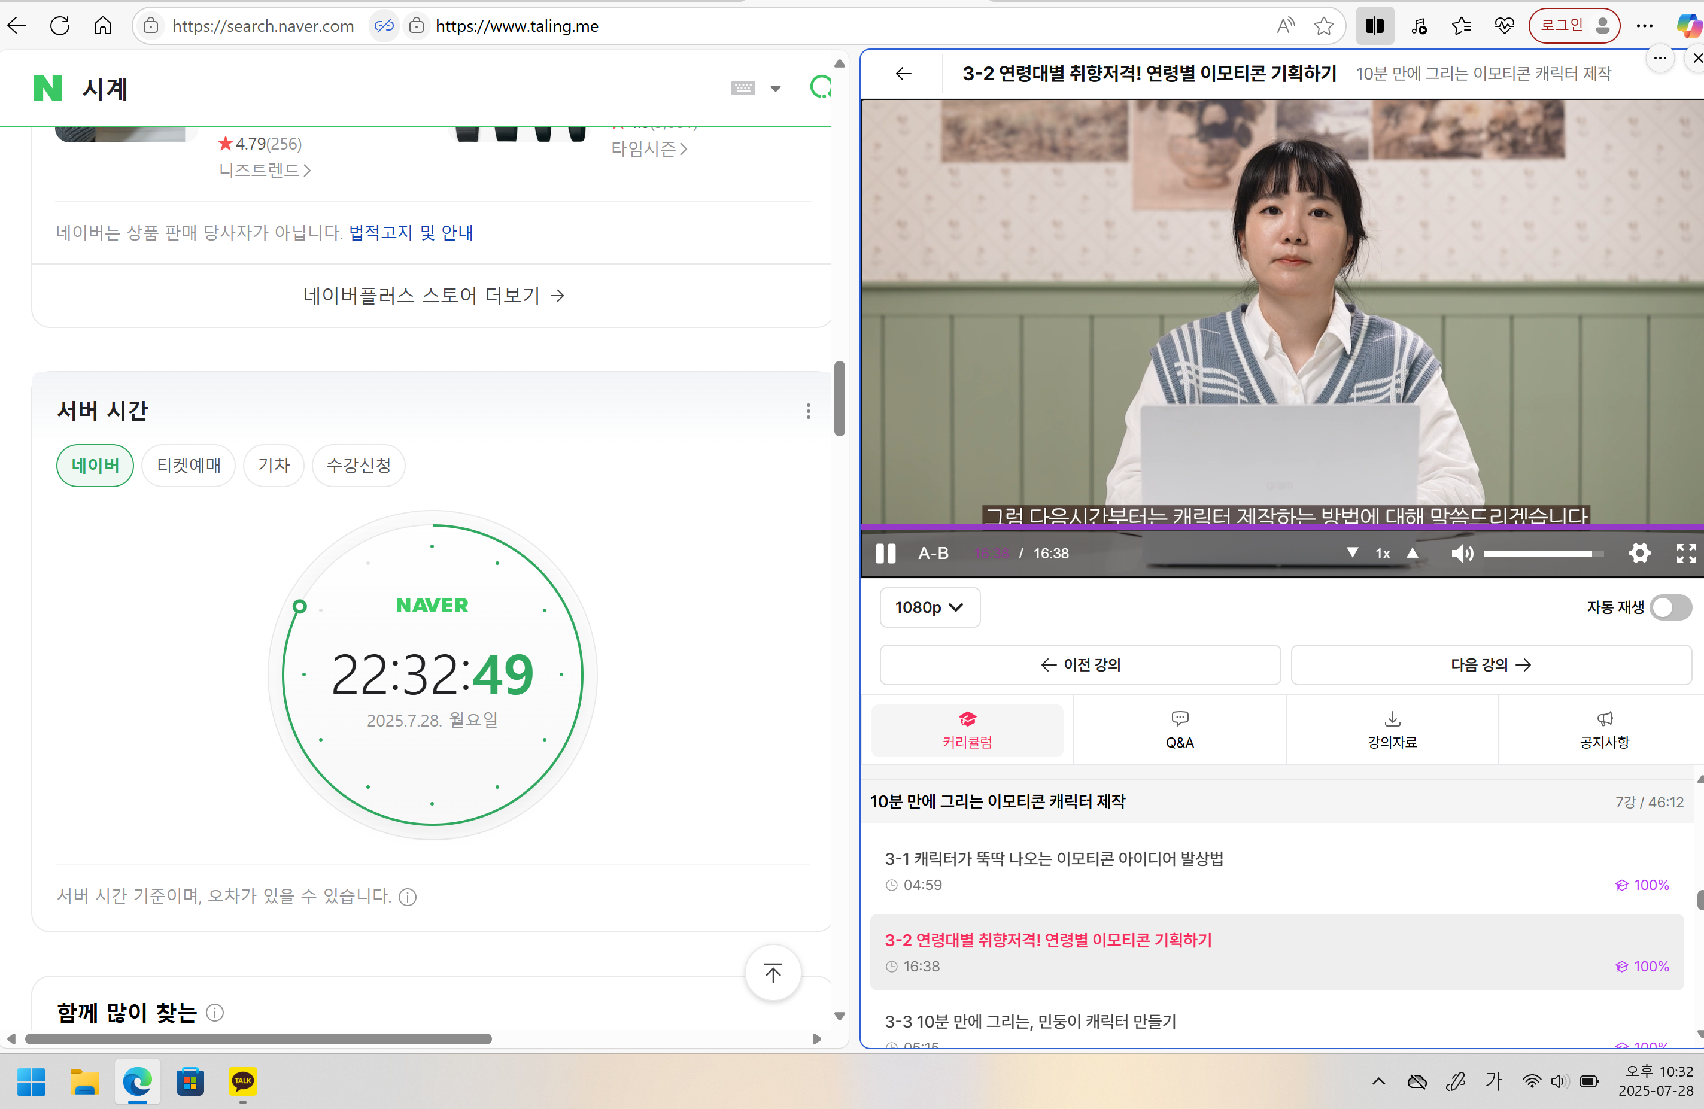Open the 공지사항 notices panel
The width and height of the screenshot is (1704, 1109).
point(1604,730)
